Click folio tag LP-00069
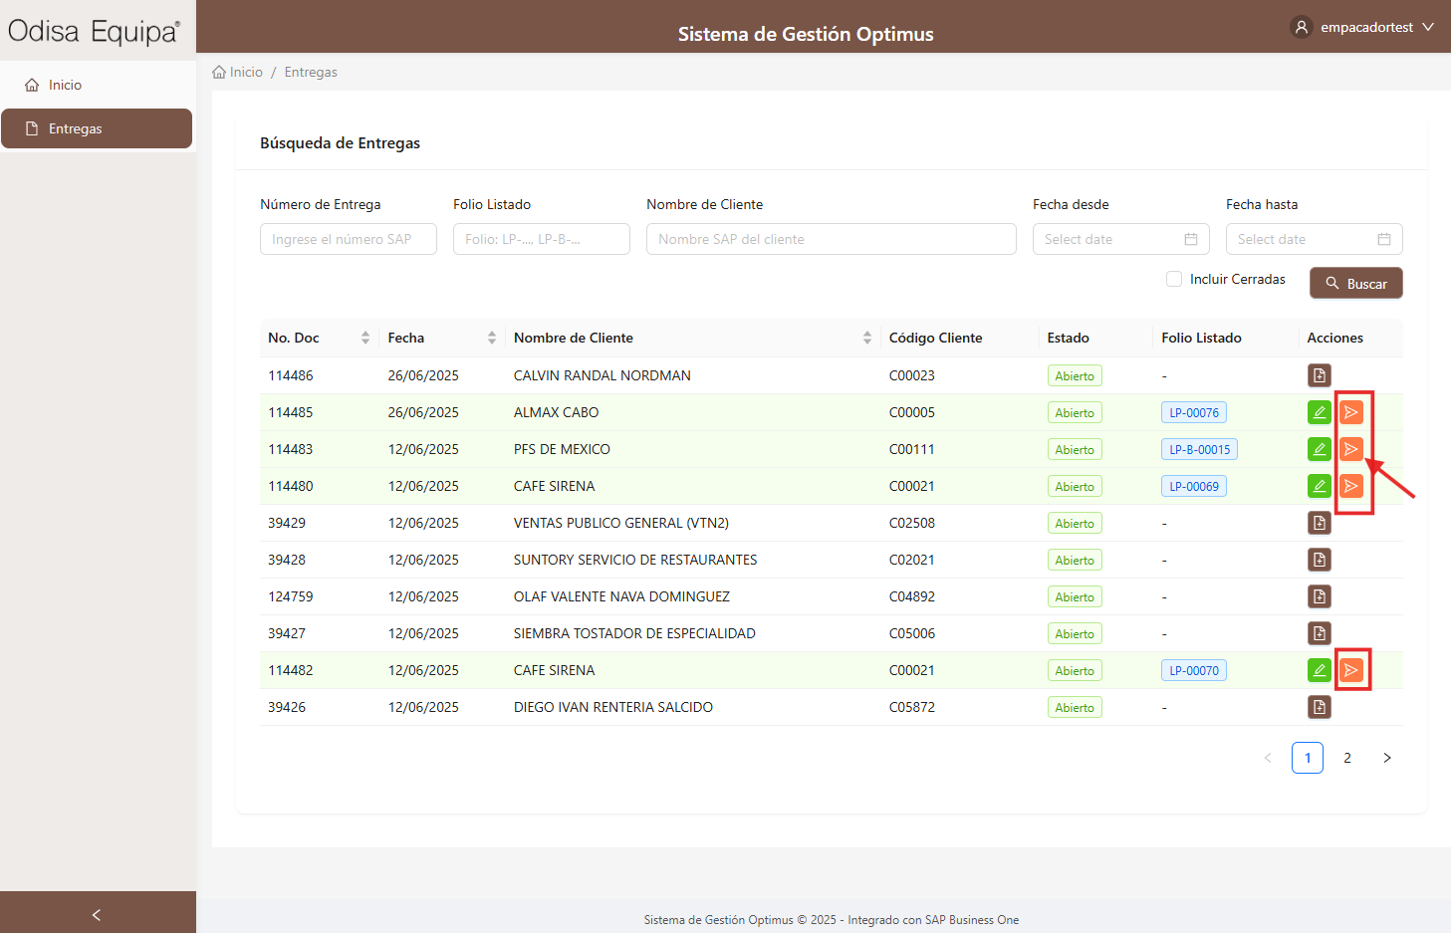The height and width of the screenshot is (933, 1451). pyautogui.click(x=1194, y=486)
